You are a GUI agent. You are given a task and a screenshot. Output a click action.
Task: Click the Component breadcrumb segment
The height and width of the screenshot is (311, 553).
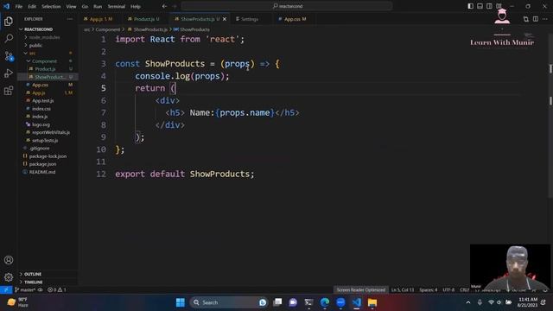pos(108,29)
